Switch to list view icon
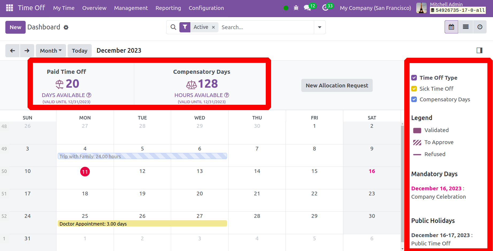 click(x=466, y=27)
